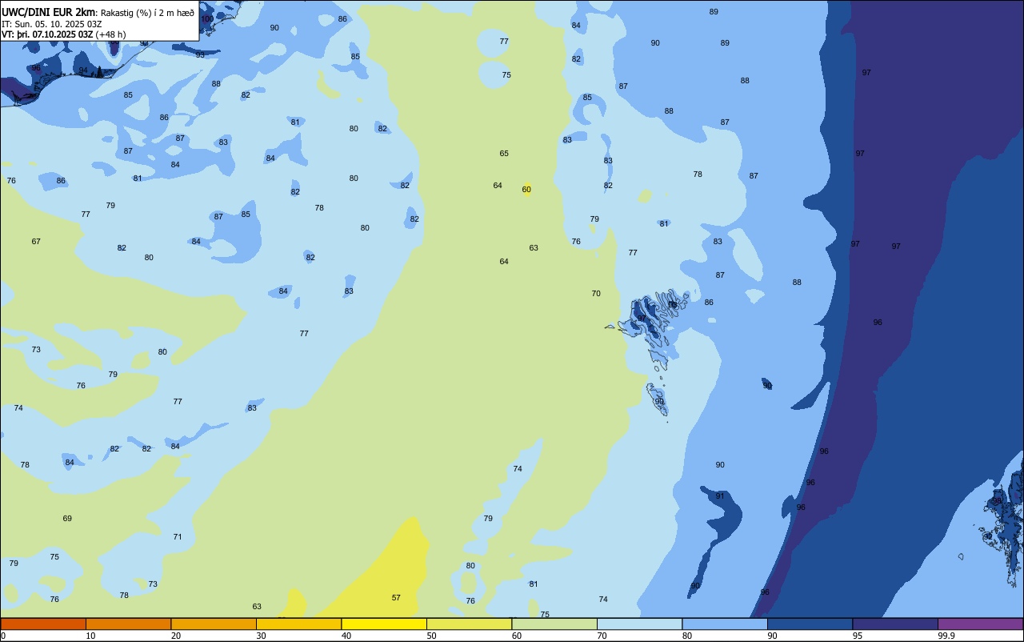The image size is (1024, 642).
Task: Click the 80–90 medium blue legend swatch
Action: click(x=725, y=624)
